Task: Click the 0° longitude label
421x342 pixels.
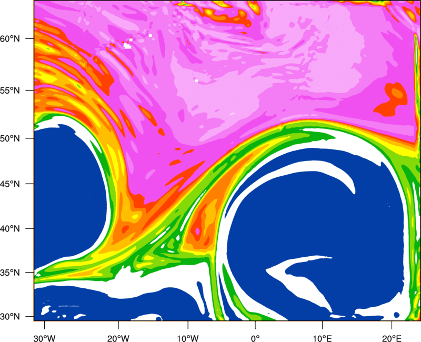Action: [x=255, y=338]
